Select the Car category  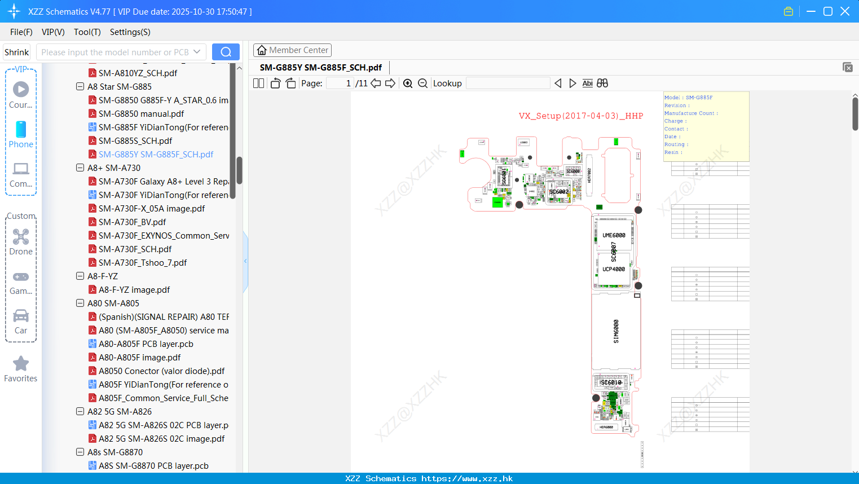click(21, 321)
